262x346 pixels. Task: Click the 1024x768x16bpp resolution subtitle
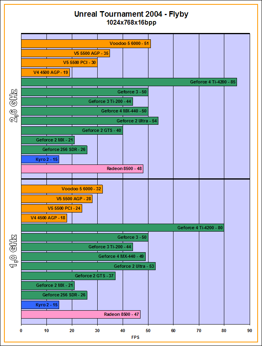coord(131,23)
